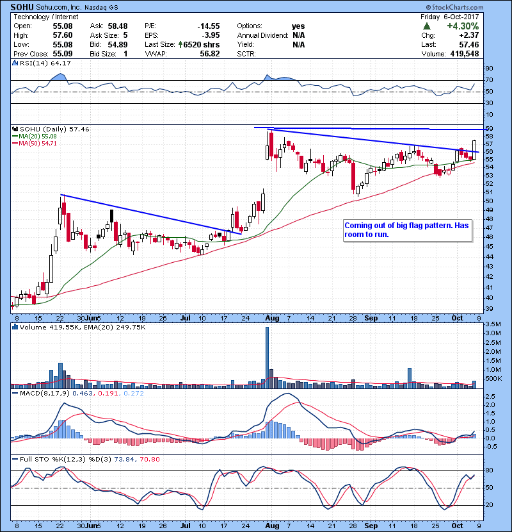The image size is (512, 532).
Task: Select the Prev Close value 55.09
Action: [x=63, y=54]
